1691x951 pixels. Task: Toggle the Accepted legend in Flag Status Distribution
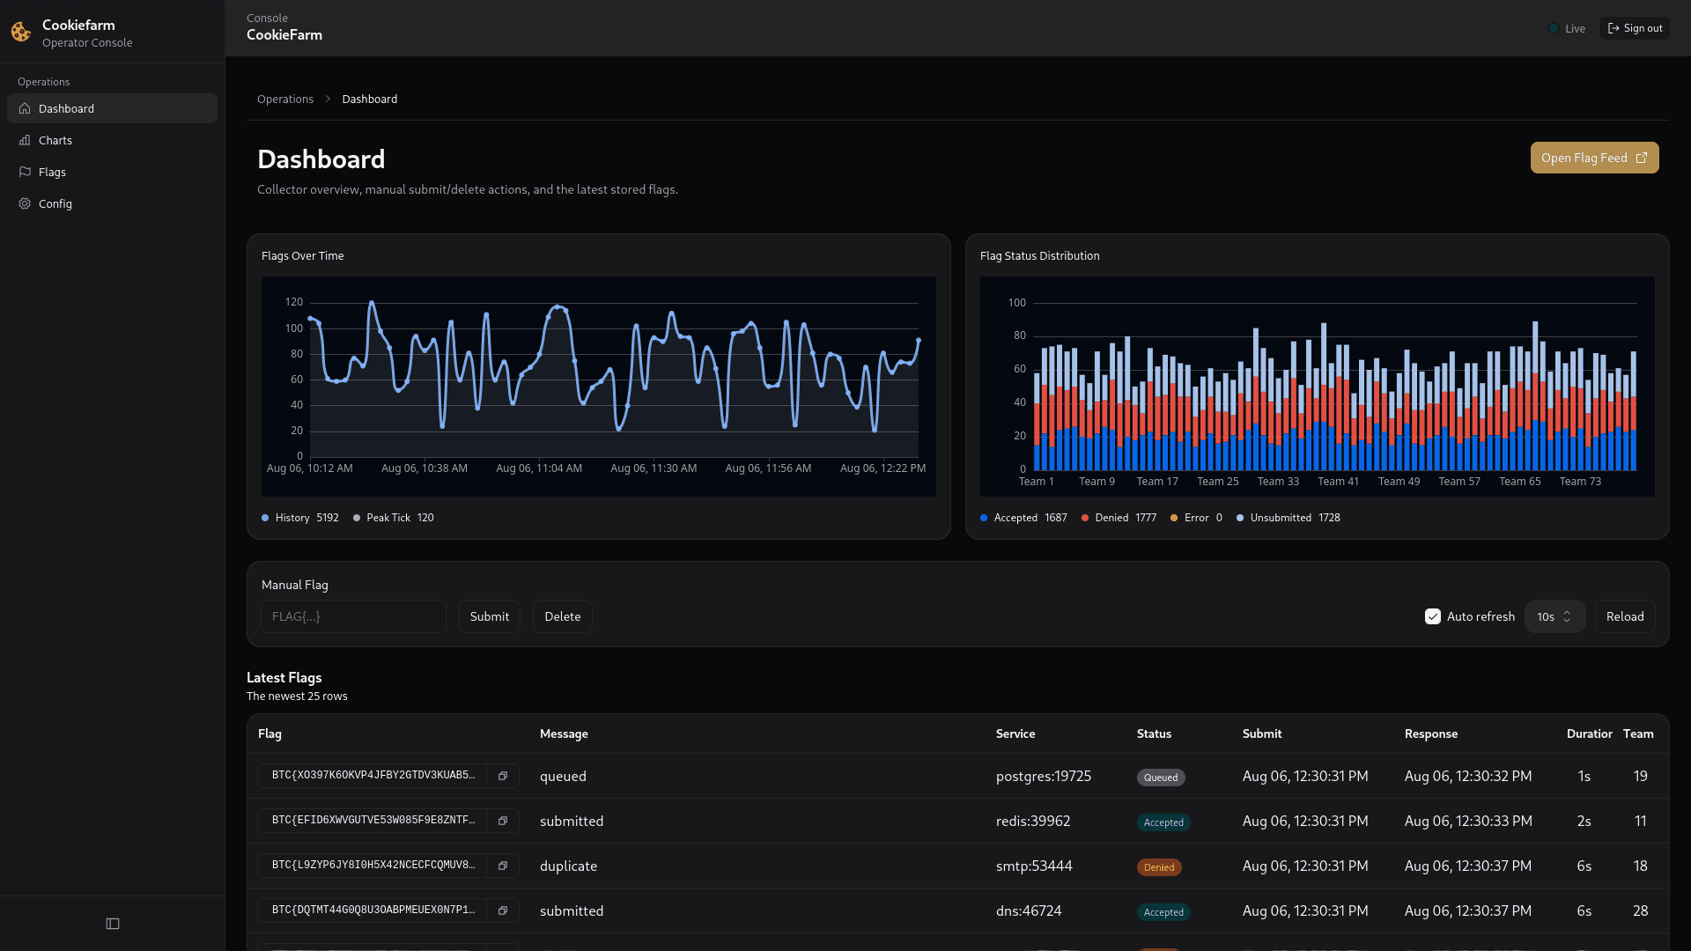point(1023,518)
